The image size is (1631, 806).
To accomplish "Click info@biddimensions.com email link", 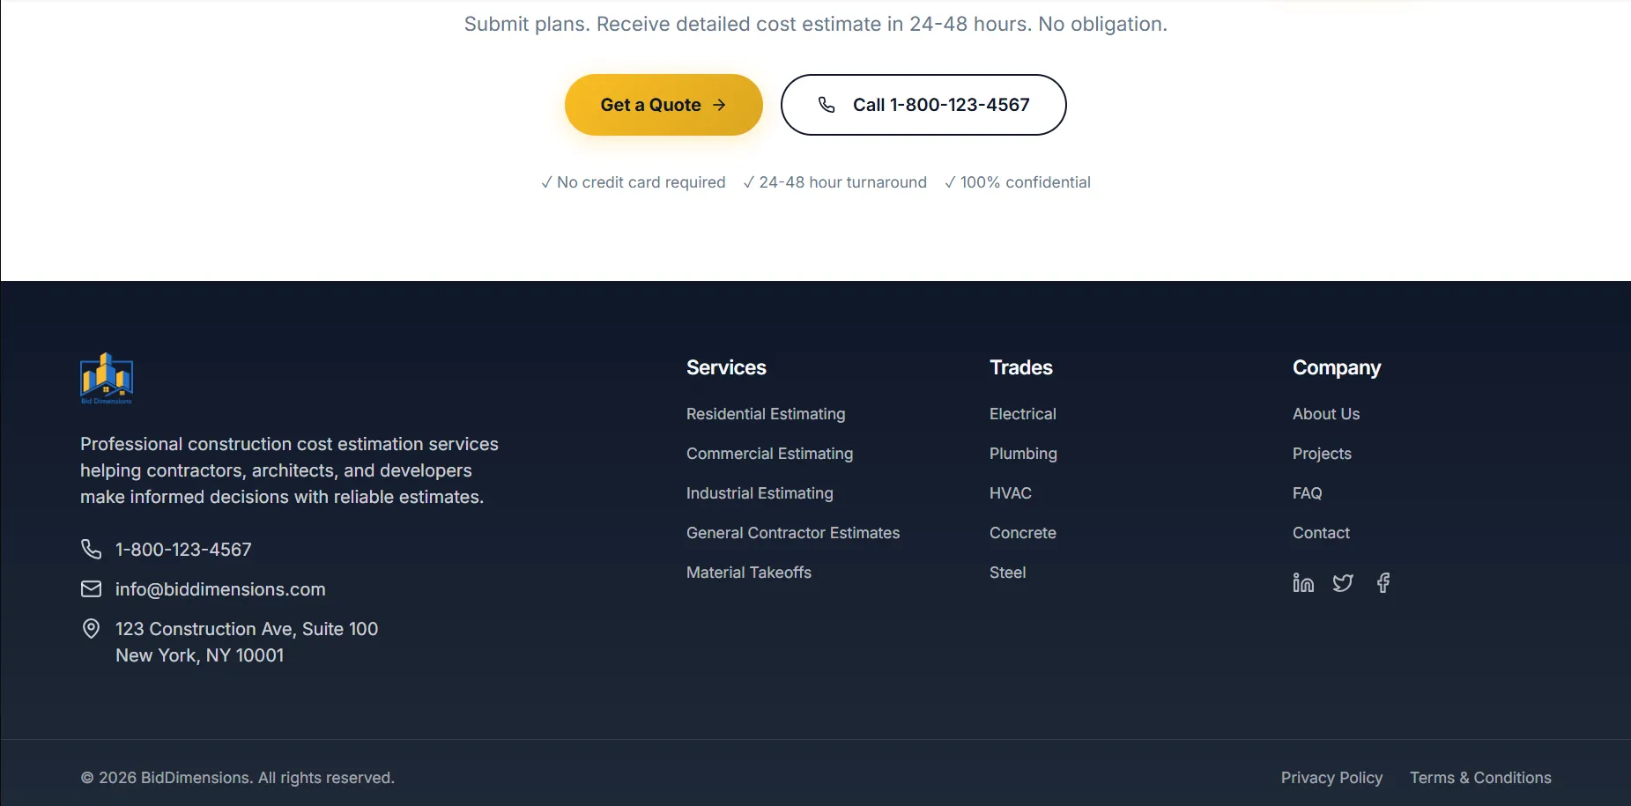I will point(220,589).
